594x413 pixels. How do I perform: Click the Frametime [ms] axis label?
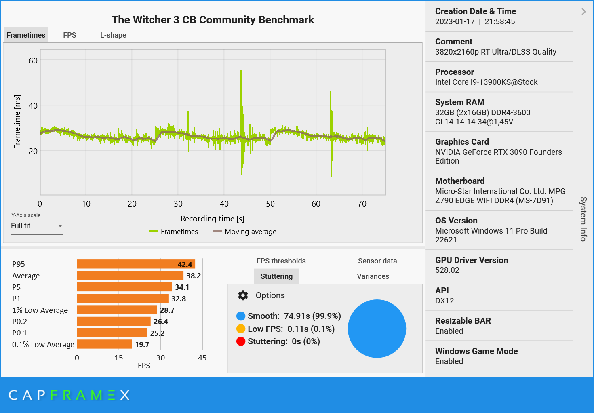pyautogui.click(x=17, y=122)
